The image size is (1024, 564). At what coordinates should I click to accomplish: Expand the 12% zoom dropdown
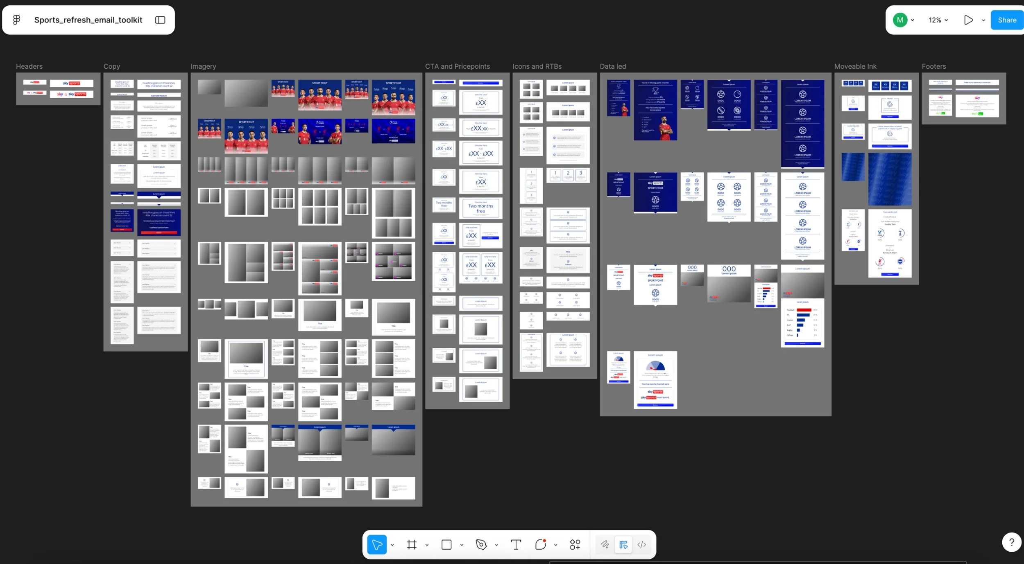[x=938, y=20]
